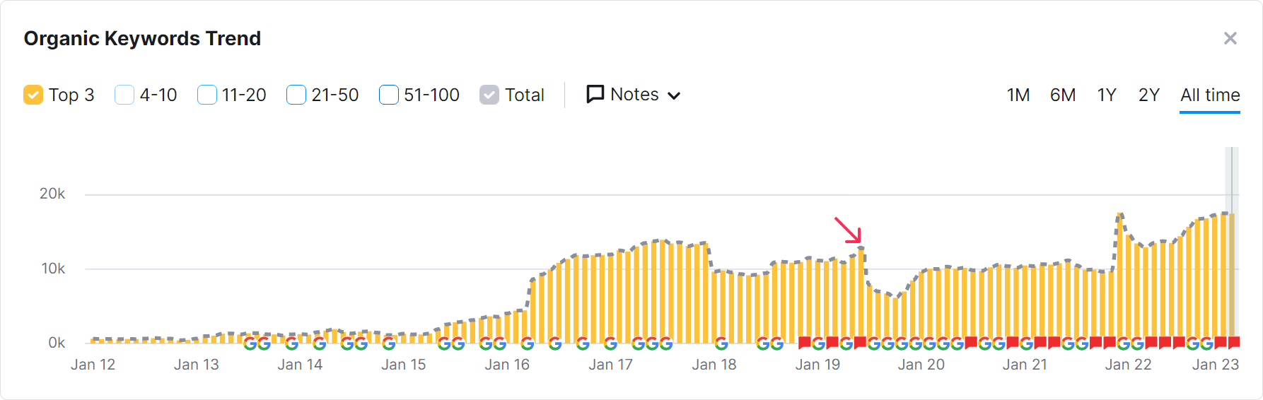Click the last red note flag above Jan 23

(x=1234, y=343)
